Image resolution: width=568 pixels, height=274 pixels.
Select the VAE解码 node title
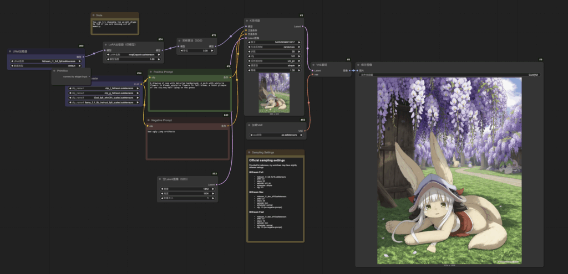[x=322, y=65]
